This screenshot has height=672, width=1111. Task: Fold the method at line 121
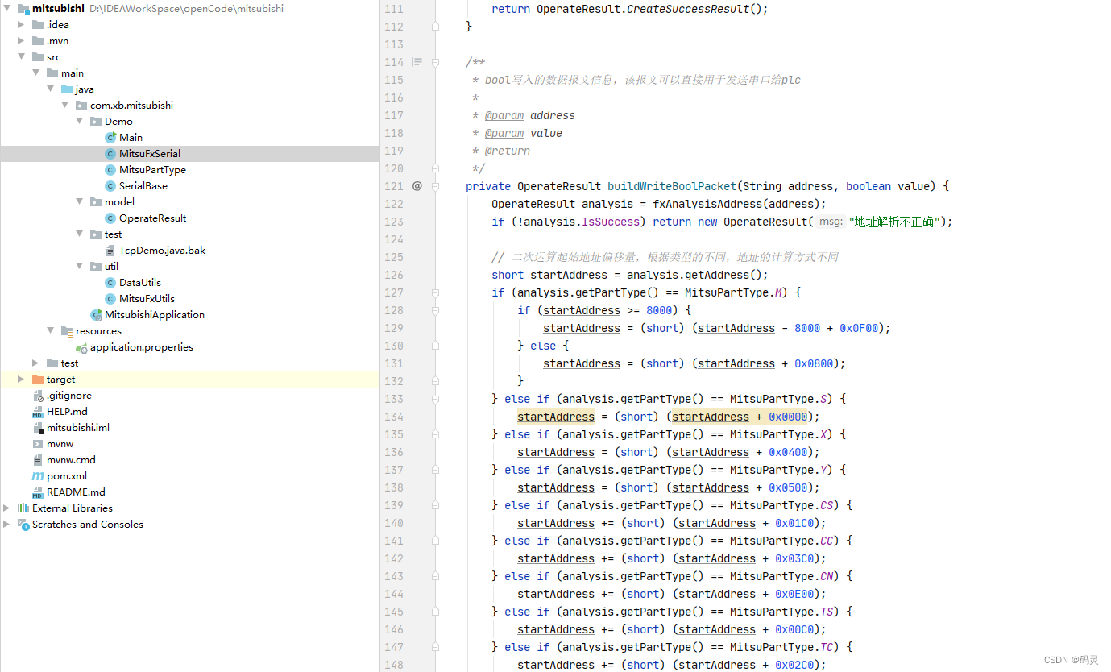point(436,186)
